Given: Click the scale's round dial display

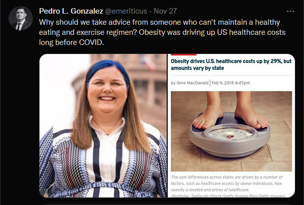Looking at the screenshot, I should coord(231,133).
